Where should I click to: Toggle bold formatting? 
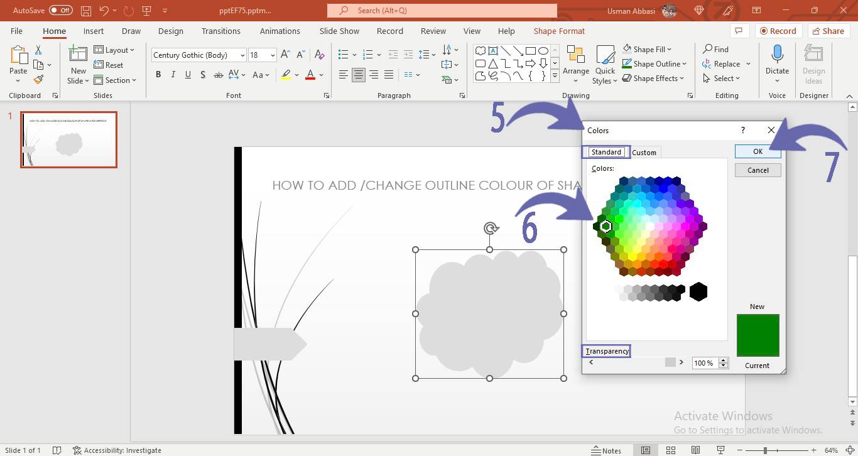click(158, 75)
